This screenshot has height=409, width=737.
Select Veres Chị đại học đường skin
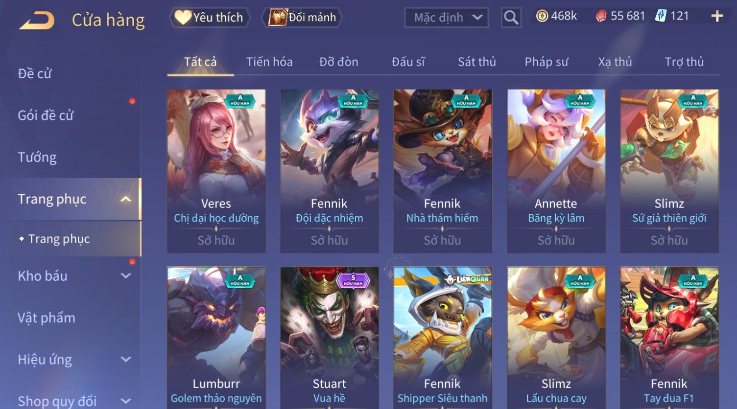[x=216, y=171]
